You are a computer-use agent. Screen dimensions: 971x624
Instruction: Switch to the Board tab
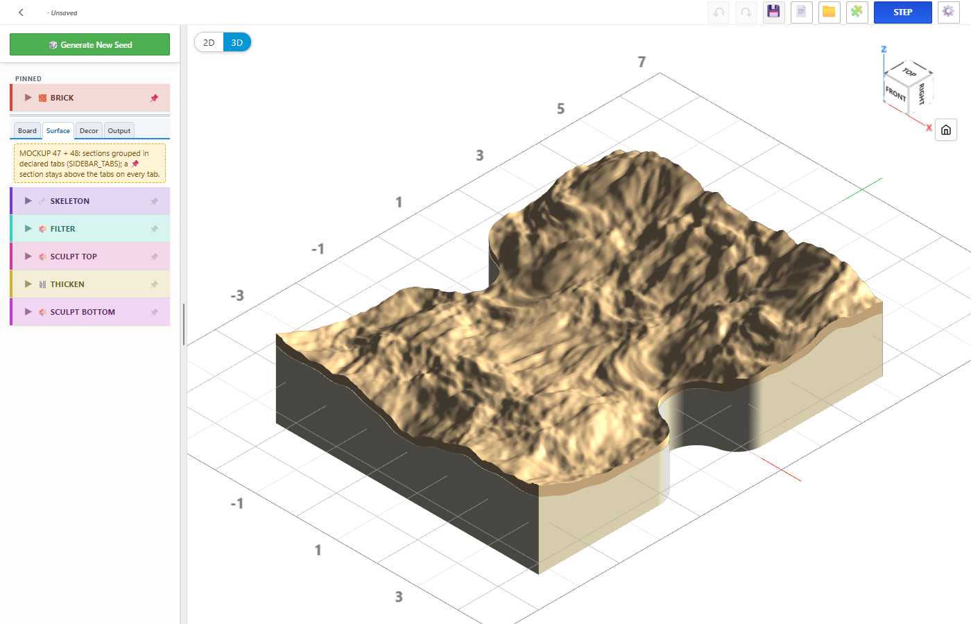[x=27, y=130]
